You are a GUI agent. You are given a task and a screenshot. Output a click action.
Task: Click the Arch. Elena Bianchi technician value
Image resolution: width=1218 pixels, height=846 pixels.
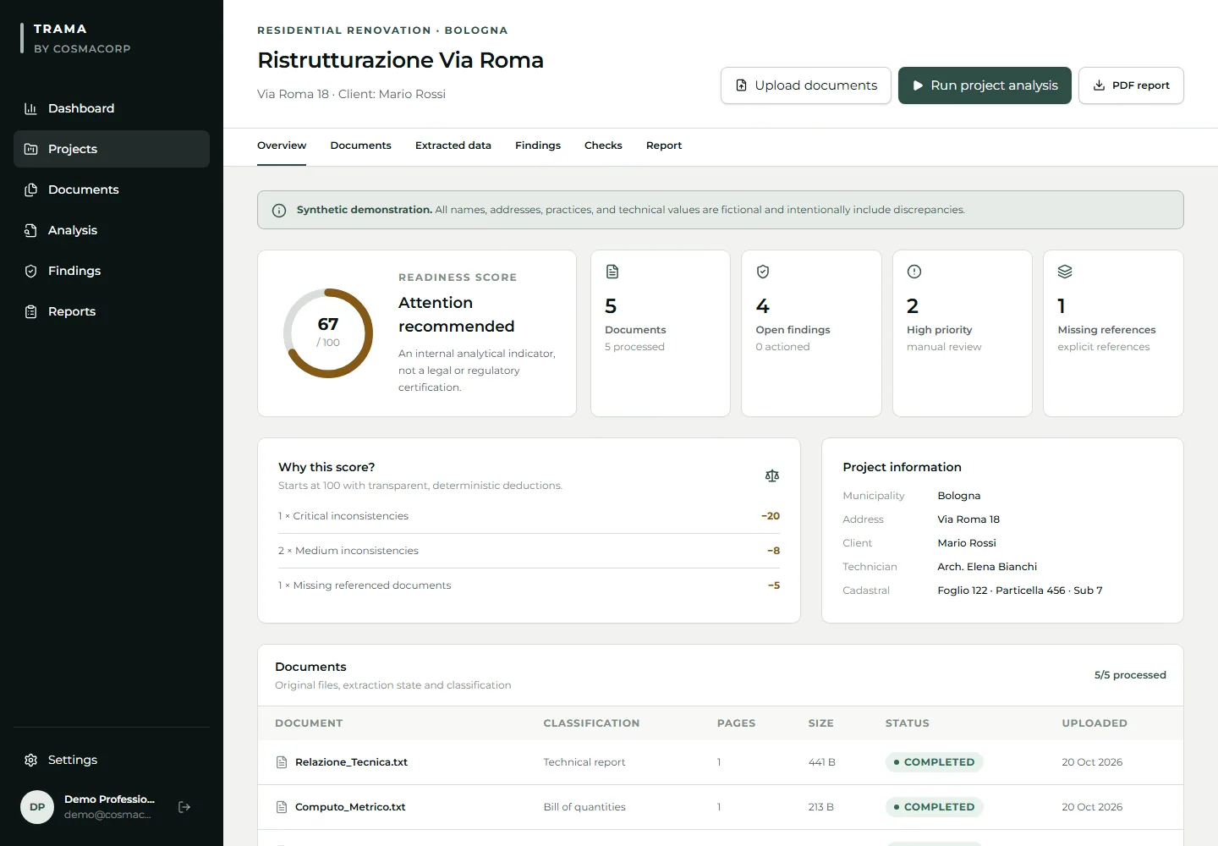click(987, 567)
